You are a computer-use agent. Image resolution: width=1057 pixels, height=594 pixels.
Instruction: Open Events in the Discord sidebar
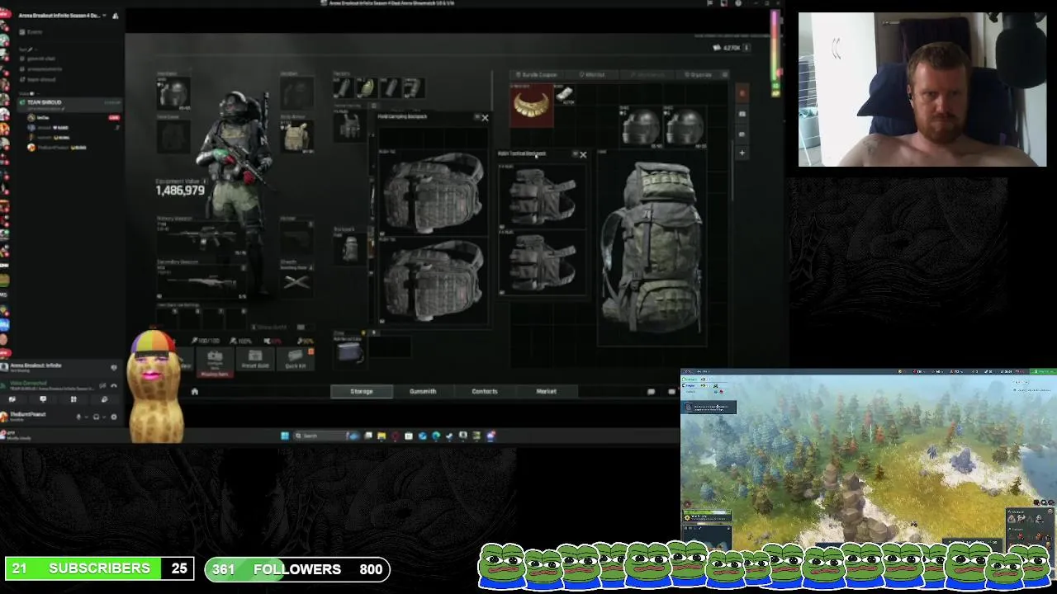pyautogui.click(x=35, y=31)
